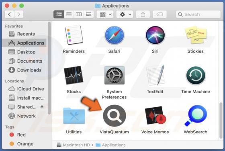Select the System Preferences gear icon
The width and height of the screenshot is (225, 151).
point(115,75)
